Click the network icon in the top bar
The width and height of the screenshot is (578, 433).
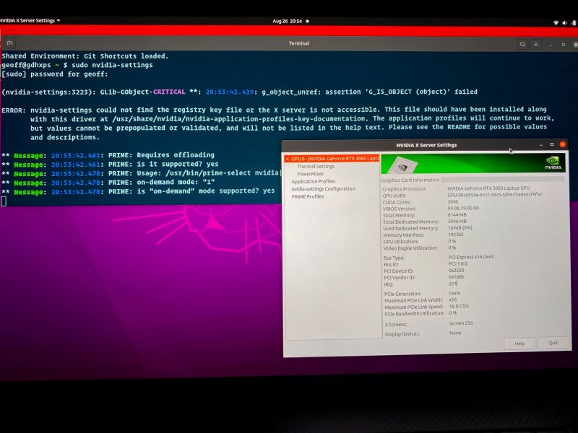(556, 21)
